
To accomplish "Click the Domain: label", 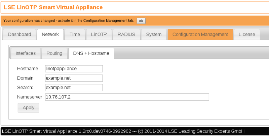I will tap(26, 78).
